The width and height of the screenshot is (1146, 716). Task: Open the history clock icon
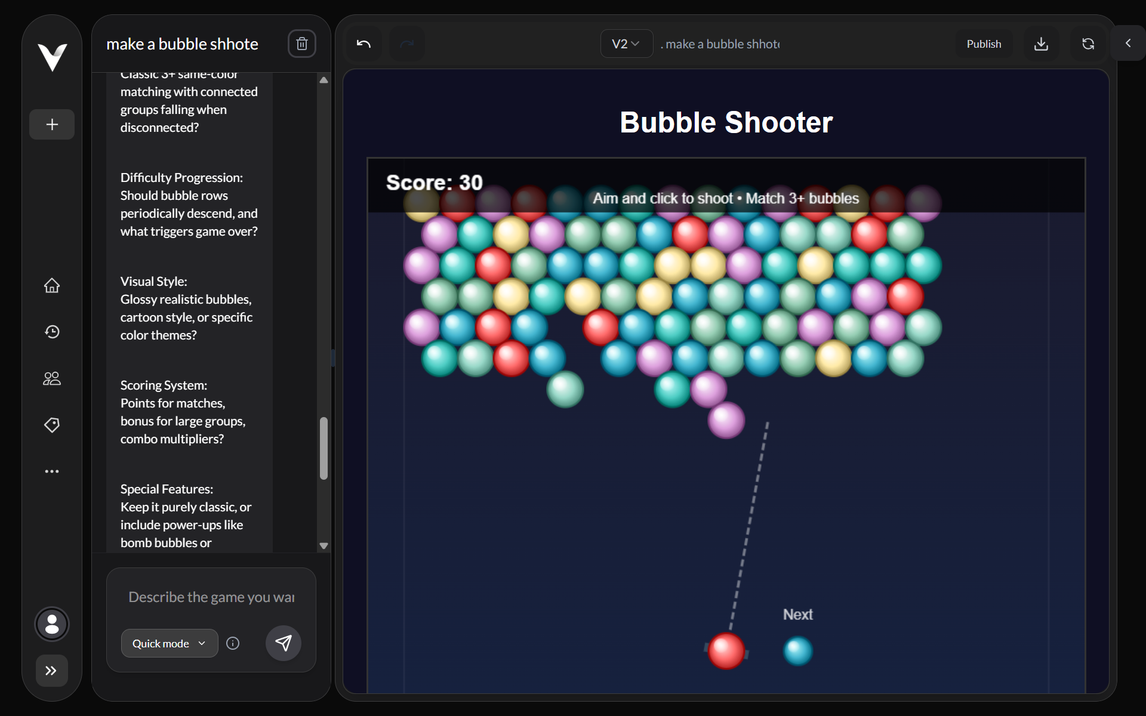point(52,332)
